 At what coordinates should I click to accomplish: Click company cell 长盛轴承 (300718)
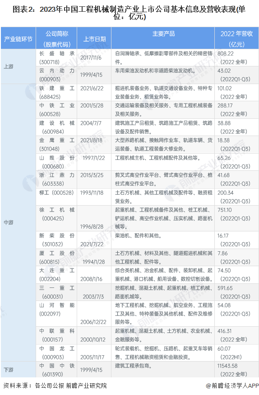click(x=56, y=58)
